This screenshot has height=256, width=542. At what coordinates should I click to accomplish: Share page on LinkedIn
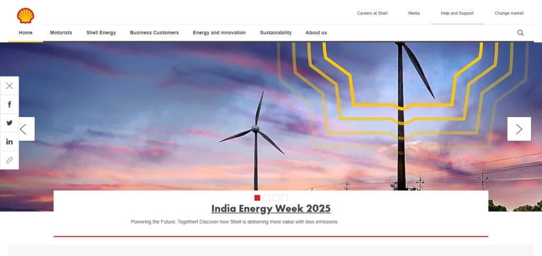[x=10, y=142]
